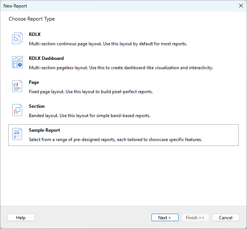The width and height of the screenshot is (247, 229).
Task: Click the Section title text
Action: click(37, 106)
